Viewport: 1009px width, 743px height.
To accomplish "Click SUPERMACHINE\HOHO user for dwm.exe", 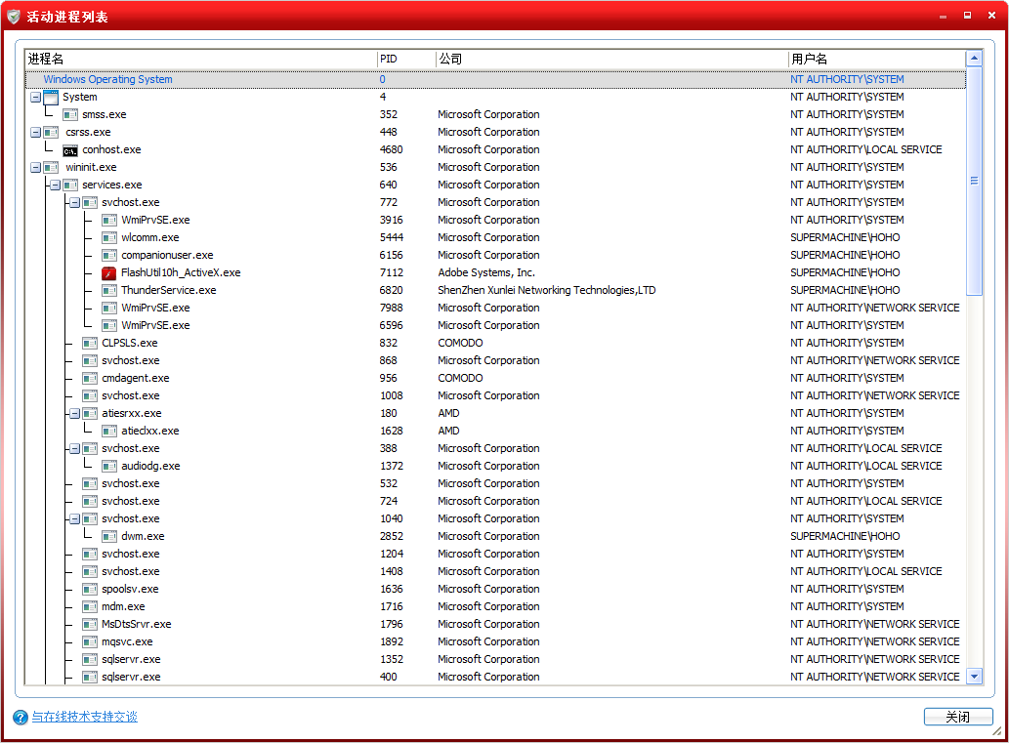I will [x=845, y=537].
